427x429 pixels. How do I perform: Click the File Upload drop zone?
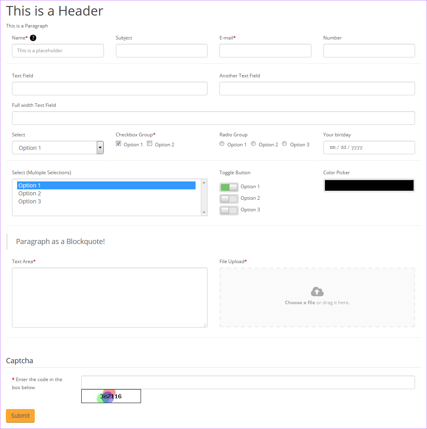[317, 297]
